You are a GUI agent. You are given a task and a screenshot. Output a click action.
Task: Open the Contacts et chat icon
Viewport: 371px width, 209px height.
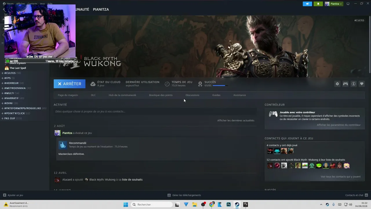coord(366,195)
